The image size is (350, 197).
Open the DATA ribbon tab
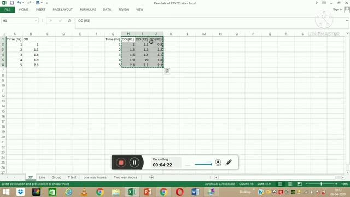107,10
